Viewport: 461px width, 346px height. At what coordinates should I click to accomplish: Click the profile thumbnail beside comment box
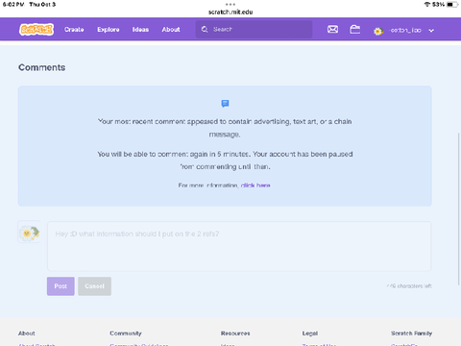pyautogui.click(x=29, y=232)
